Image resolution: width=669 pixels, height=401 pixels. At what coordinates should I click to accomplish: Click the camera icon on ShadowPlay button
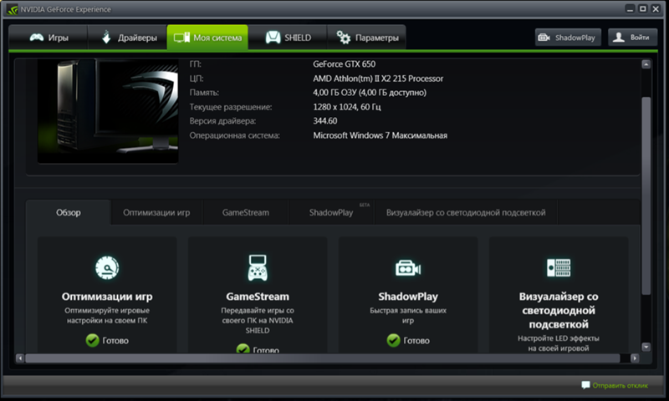tap(544, 38)
